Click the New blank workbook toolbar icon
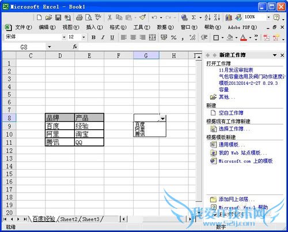The width and height of the screenshot is (288, 232). tap(39, 17)
